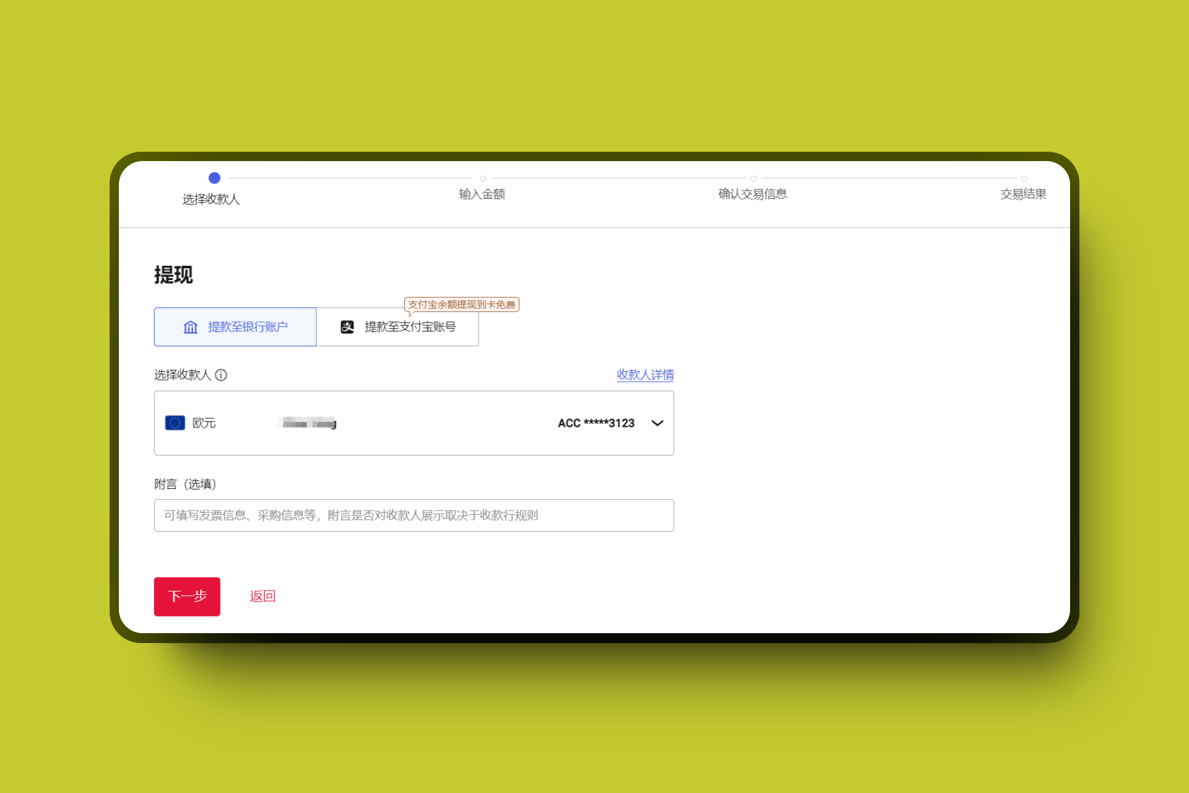Click the bank building icon
Viewport: 1189px width, 793px height.
[x=190, y=326]
